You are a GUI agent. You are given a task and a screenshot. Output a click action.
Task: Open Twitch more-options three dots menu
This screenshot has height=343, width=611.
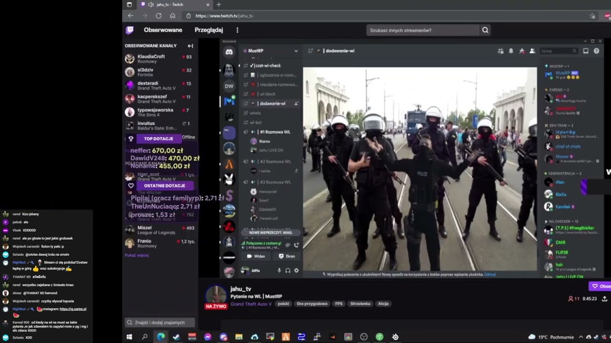tap(237, 30)
